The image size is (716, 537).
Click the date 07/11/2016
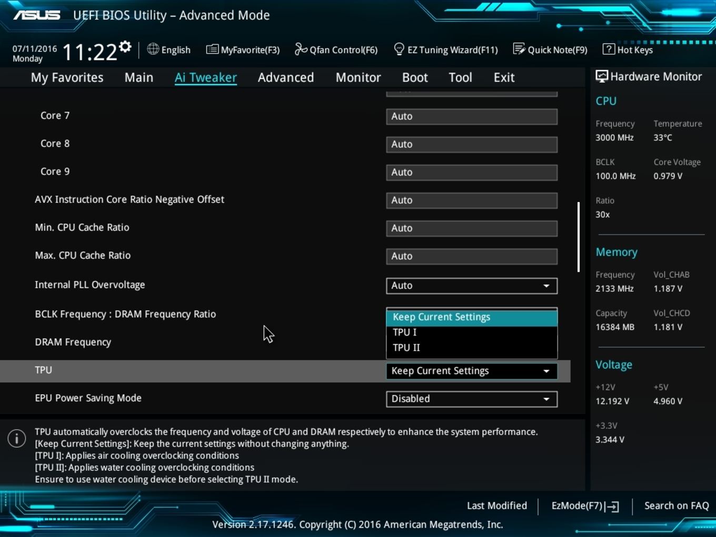[x=35, y=48]
